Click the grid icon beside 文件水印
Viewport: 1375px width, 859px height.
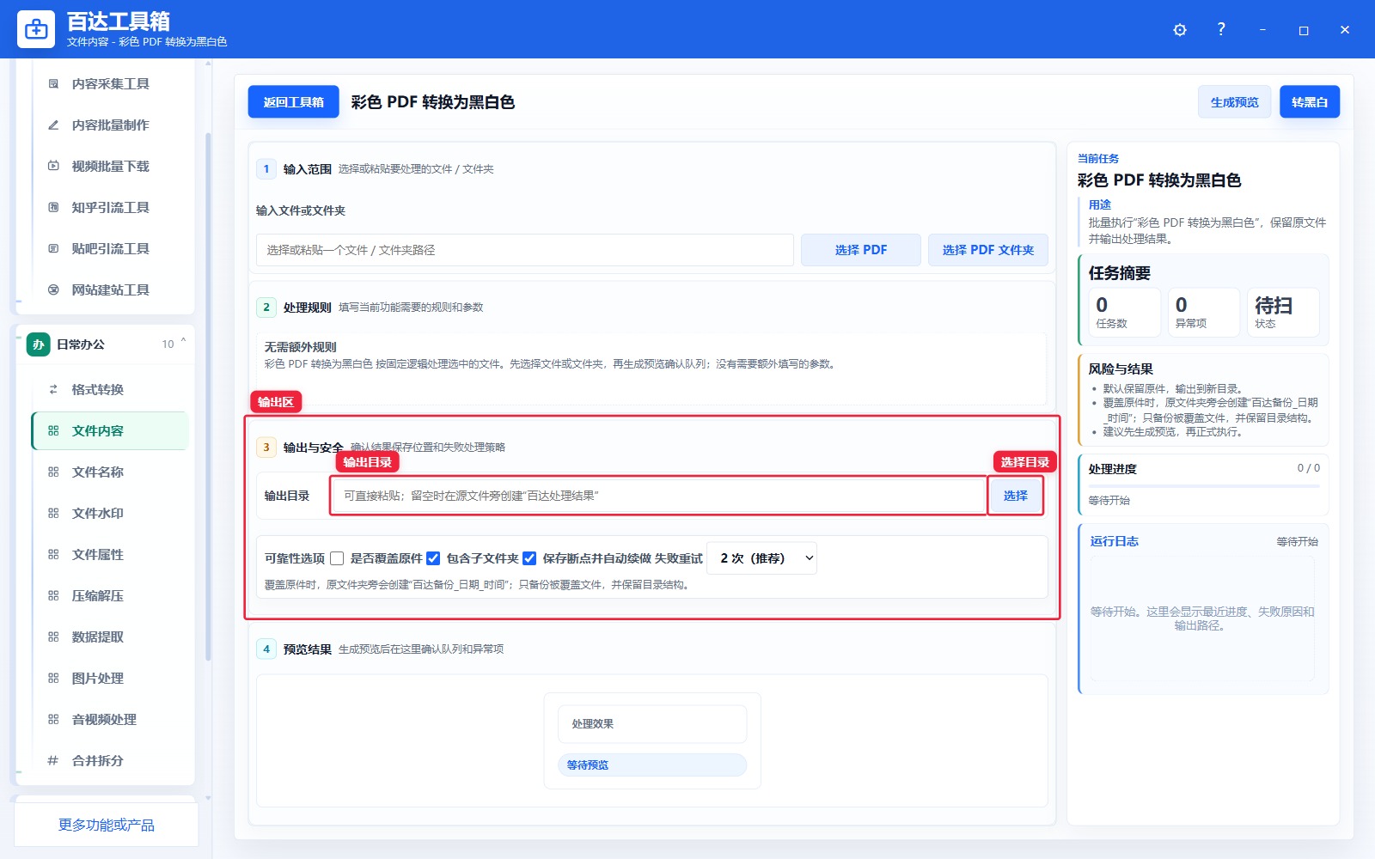53,514
